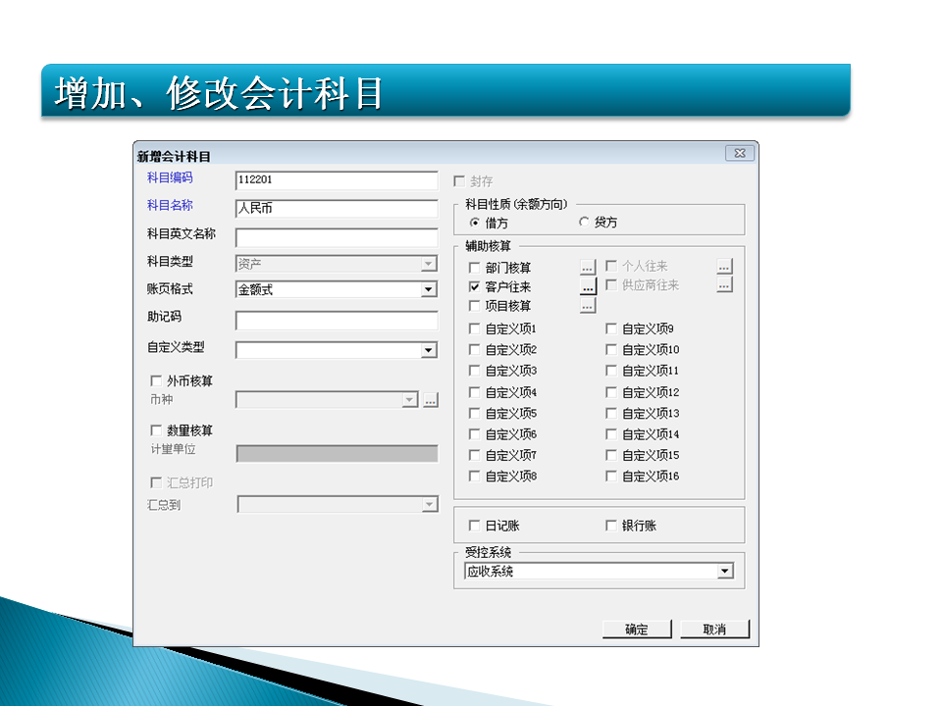Viewport: 942px width, 706px height.
Task: Select the 贷方 radio button
Action: pyautogui.click(x=583, y=223)
